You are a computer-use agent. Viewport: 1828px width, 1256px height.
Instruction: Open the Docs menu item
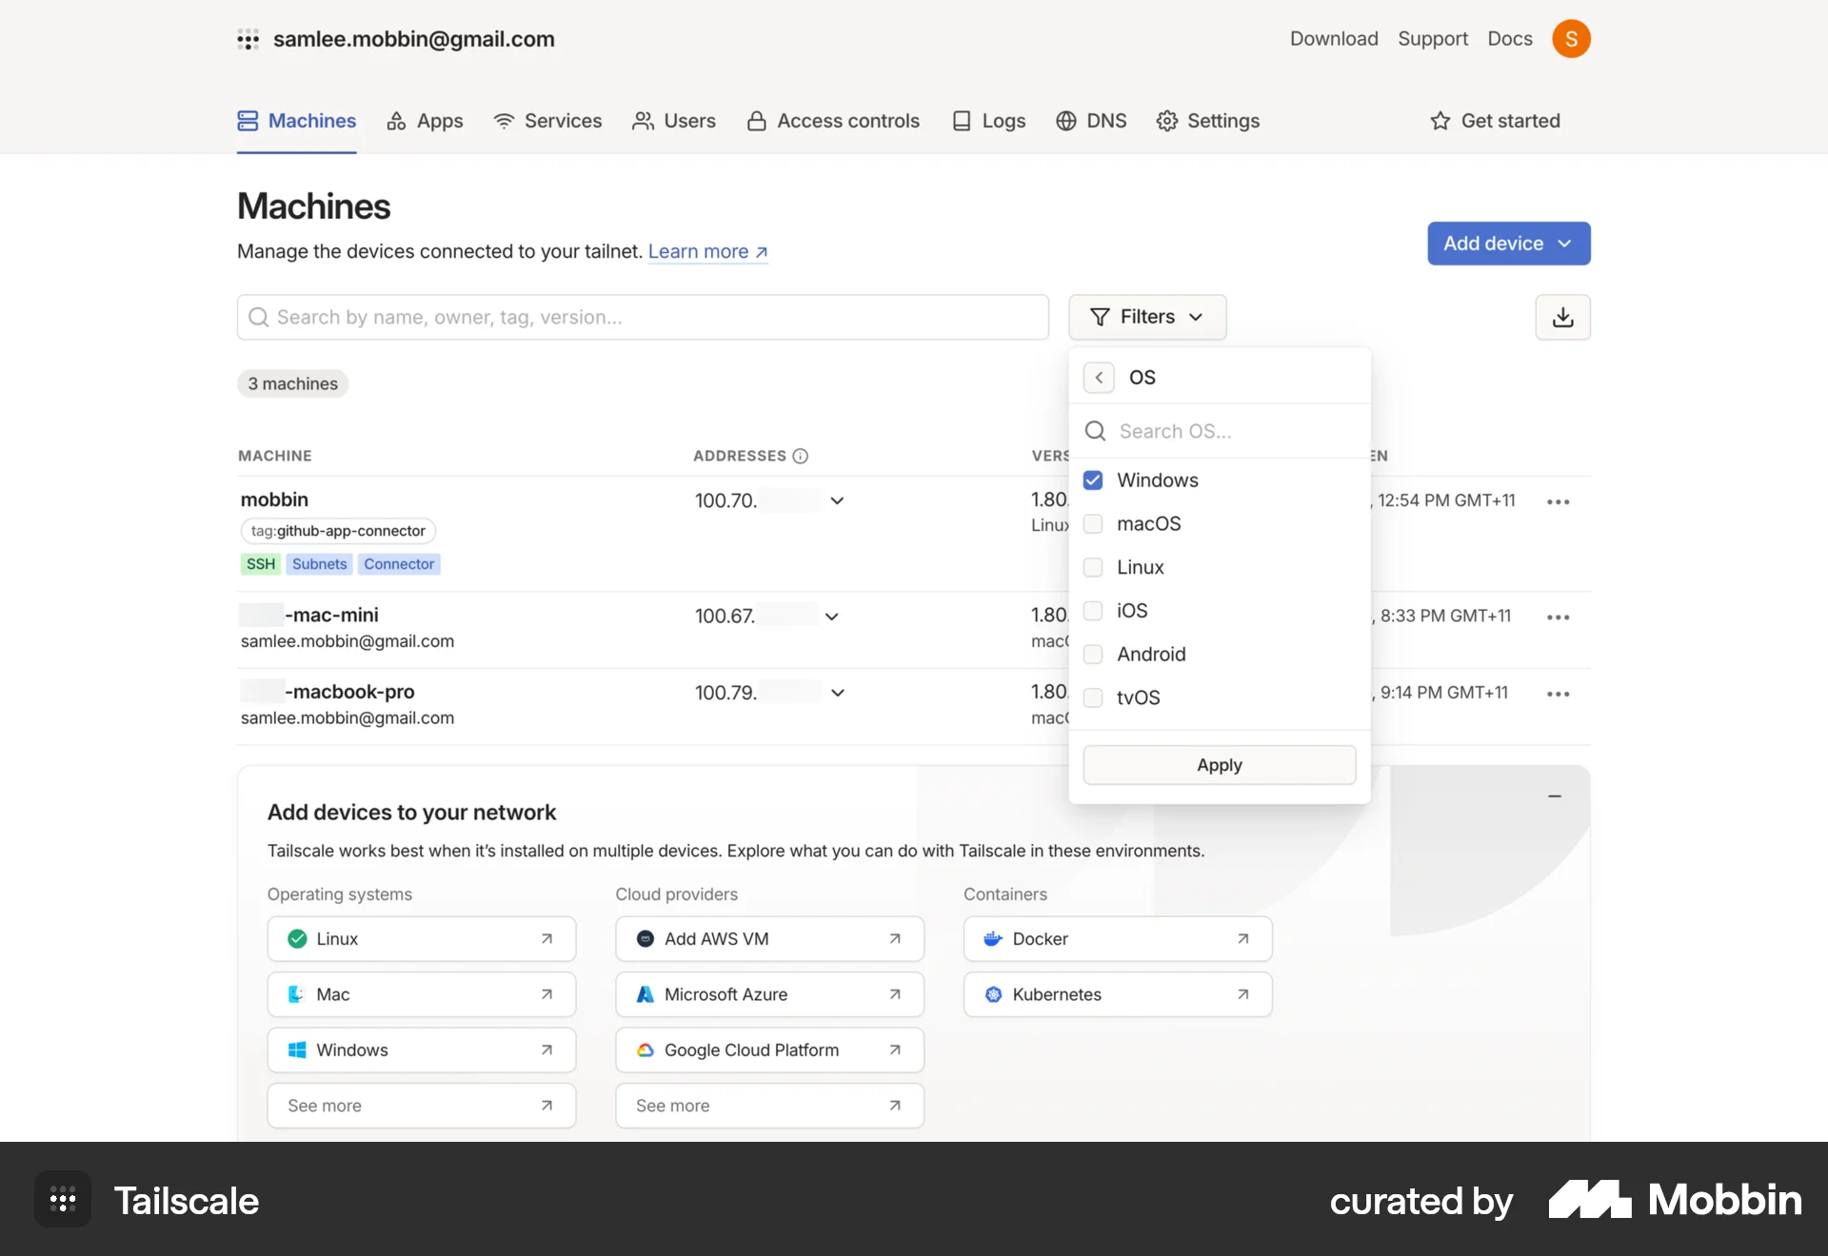pos(1509,39)
